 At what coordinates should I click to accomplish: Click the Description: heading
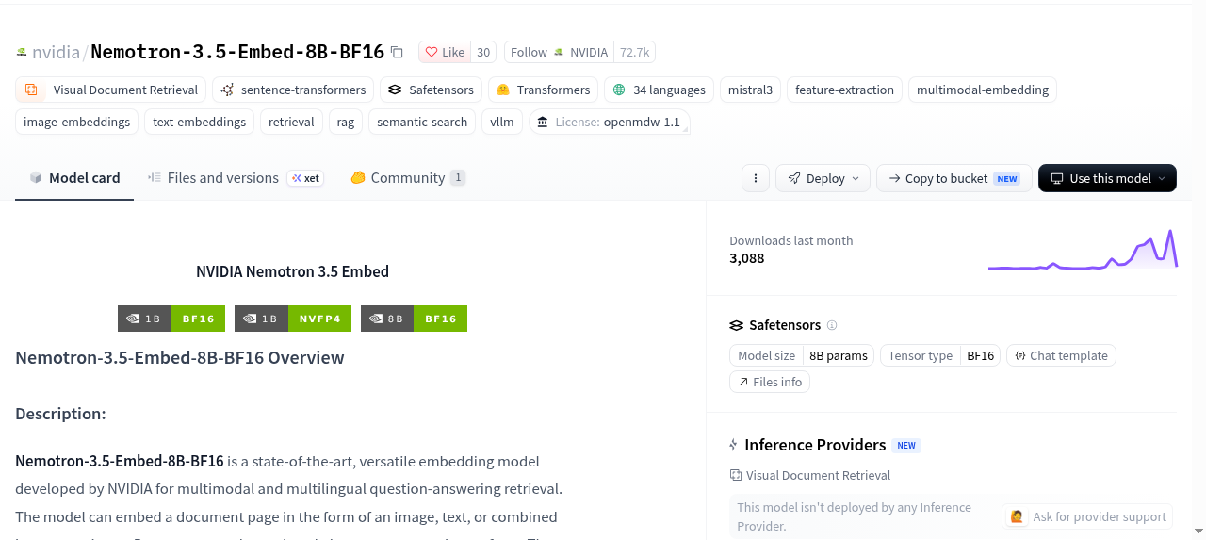click(x=60, y=414)
